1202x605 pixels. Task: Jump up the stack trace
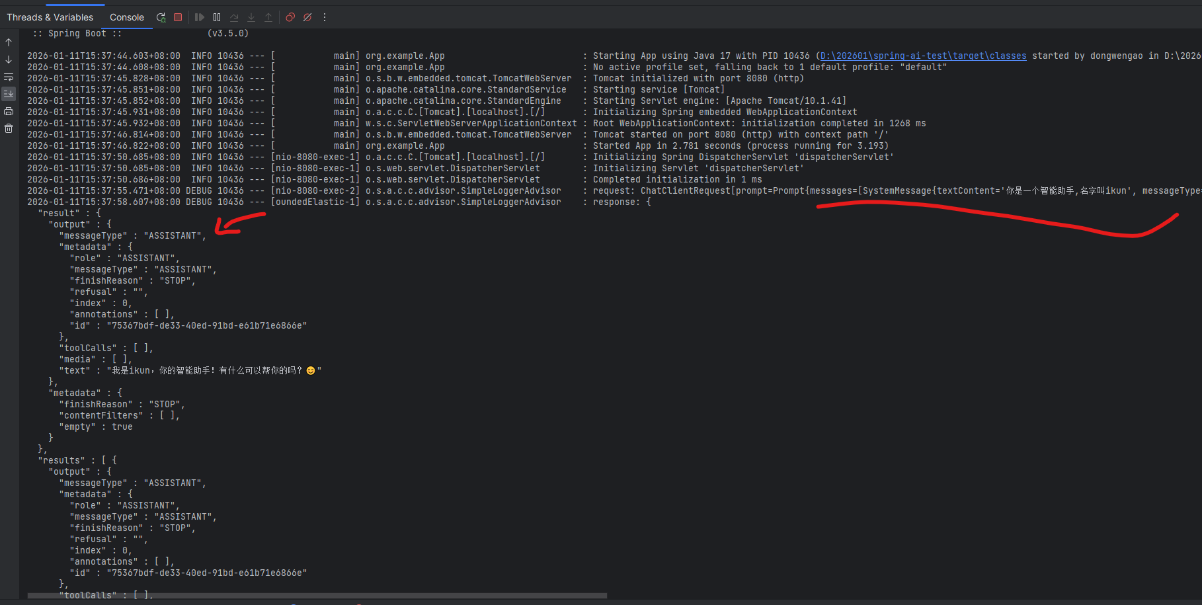click(9, 42)
